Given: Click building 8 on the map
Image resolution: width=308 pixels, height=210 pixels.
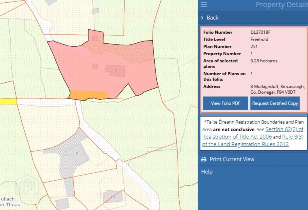Looking at the screenshot, I should [x=115, y=71].
